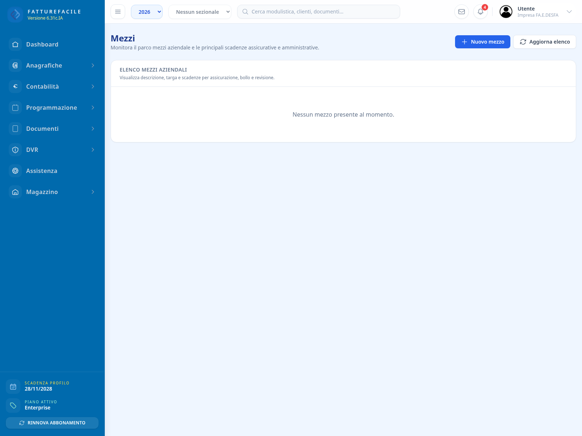The height and width of the screenshot is (436, 582).
Task: Go to Dashboard menu item
Action: 52,44
